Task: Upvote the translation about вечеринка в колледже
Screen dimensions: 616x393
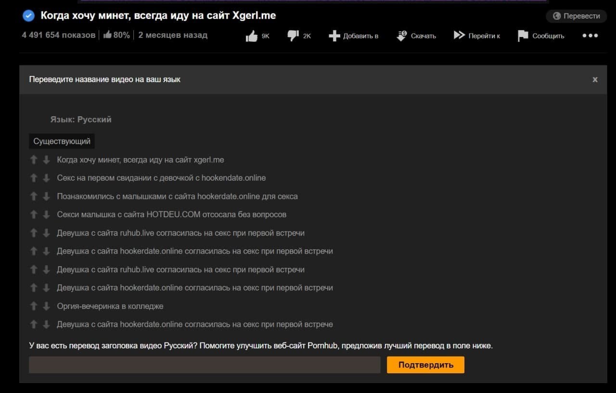Action: 34,306
